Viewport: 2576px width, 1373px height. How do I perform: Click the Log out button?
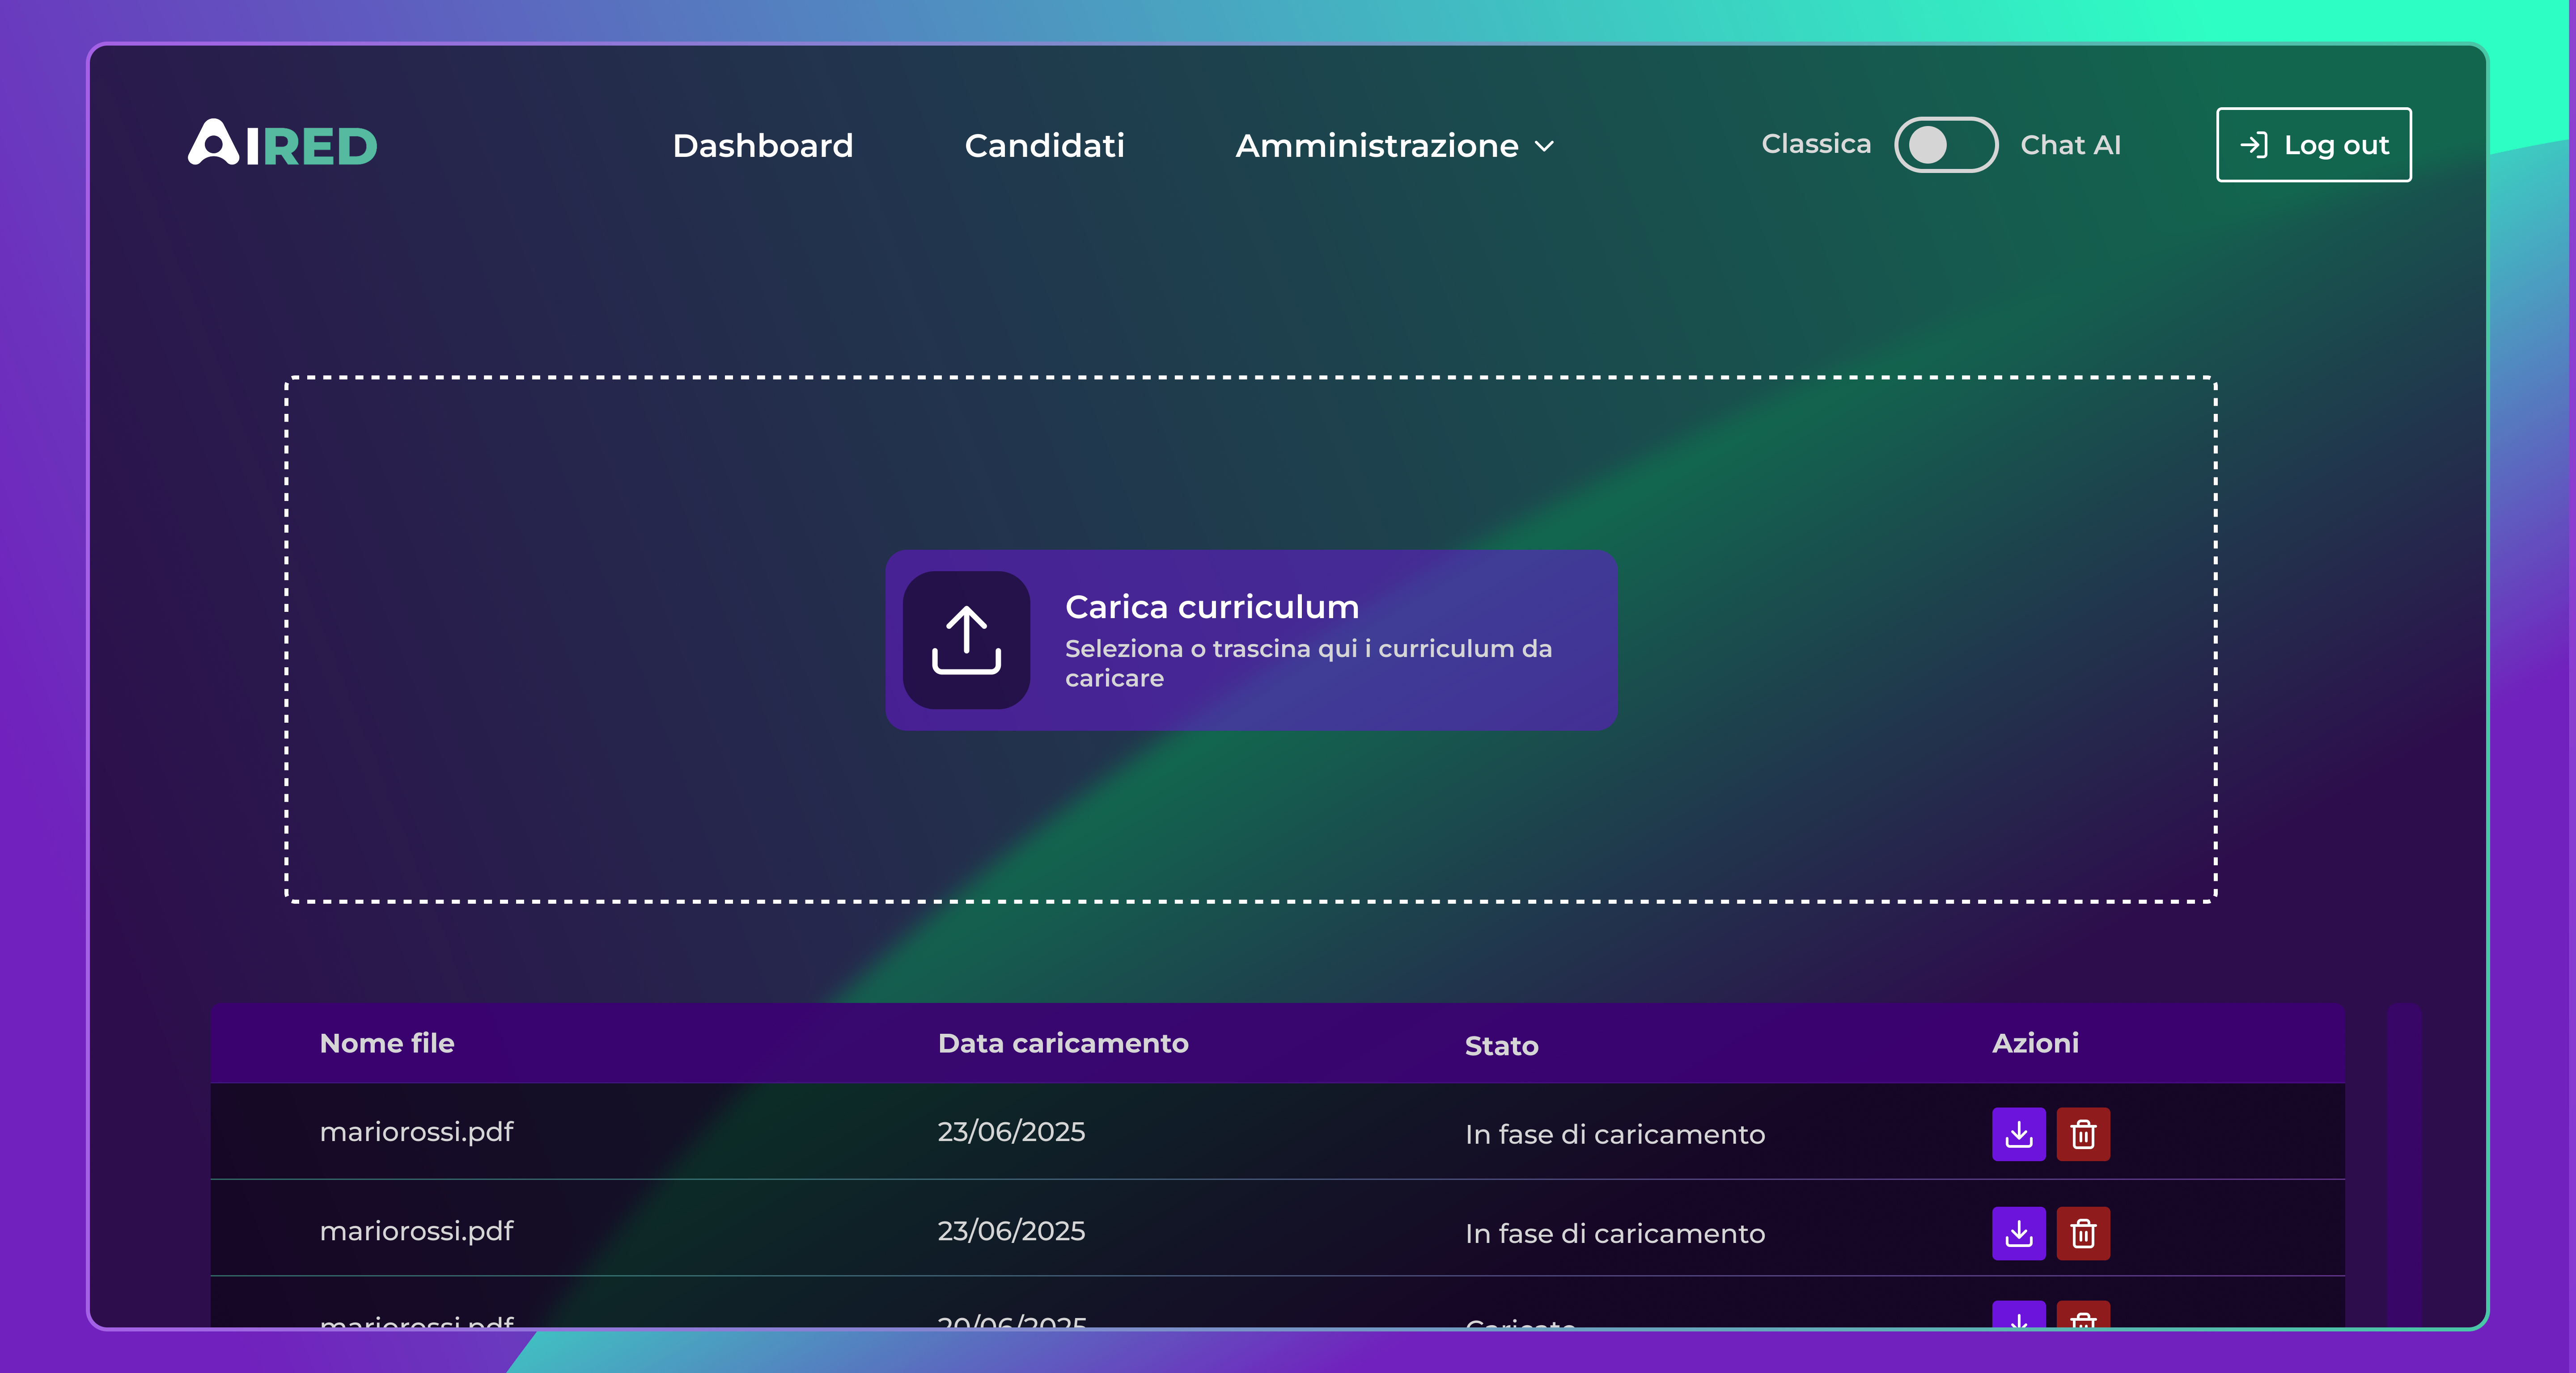[2314, 145]
